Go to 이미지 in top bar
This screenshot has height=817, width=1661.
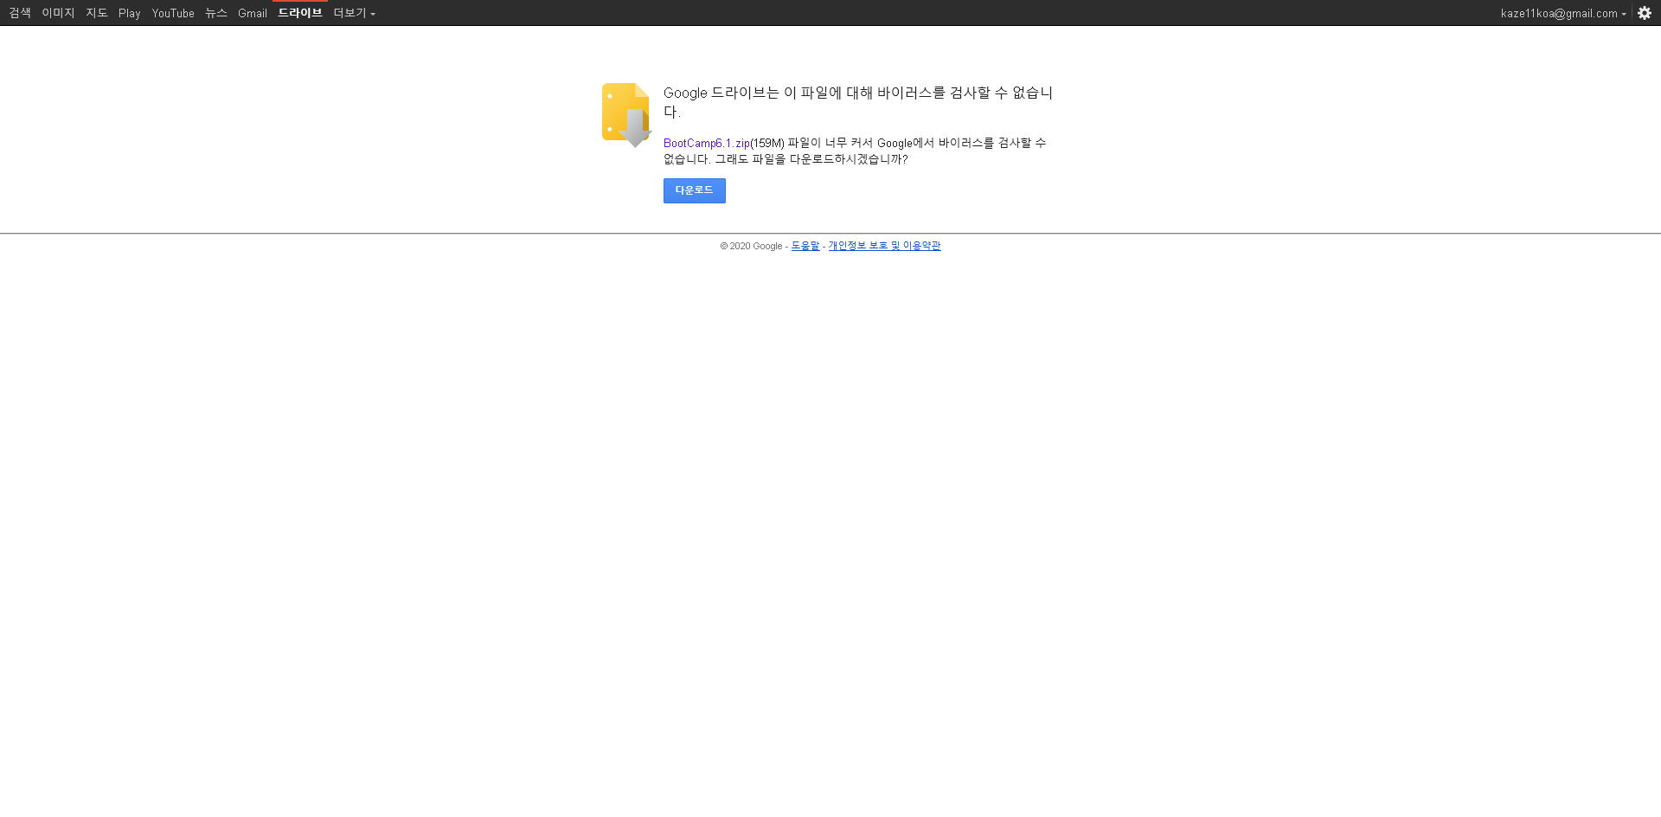[x=58, y=13]
